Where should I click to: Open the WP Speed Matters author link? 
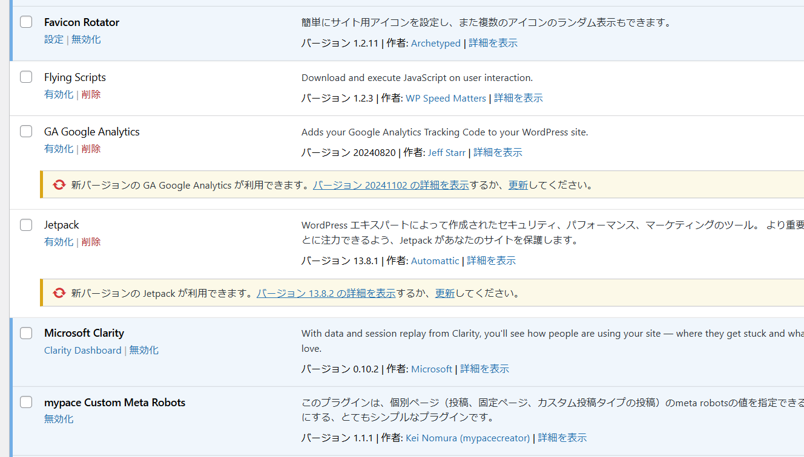point(446,98)
